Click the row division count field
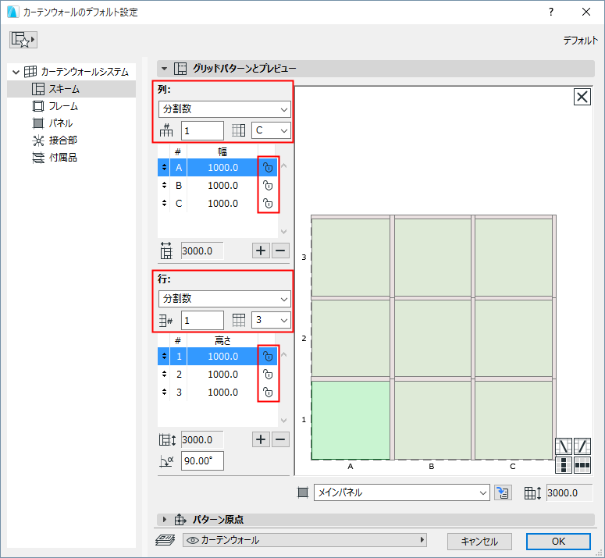The width and height of the screenshot is (605, 558). [x=202, y=321]
